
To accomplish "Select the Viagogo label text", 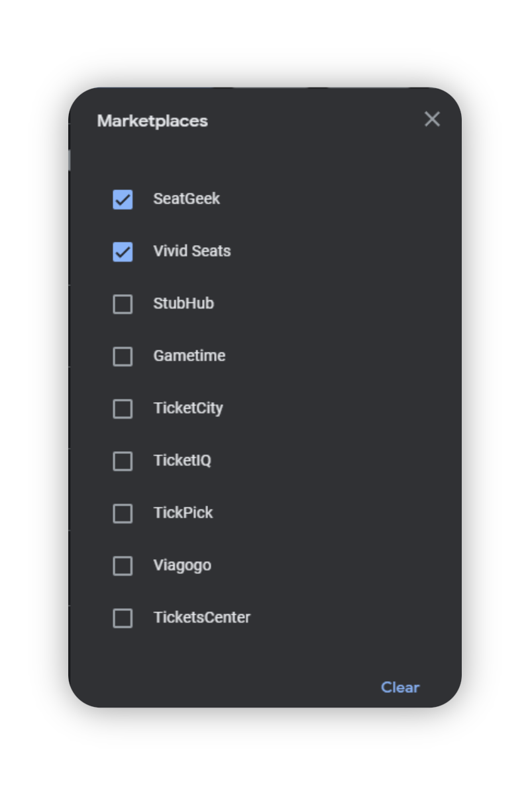I will pyautogui.click(x=182, y=566).
